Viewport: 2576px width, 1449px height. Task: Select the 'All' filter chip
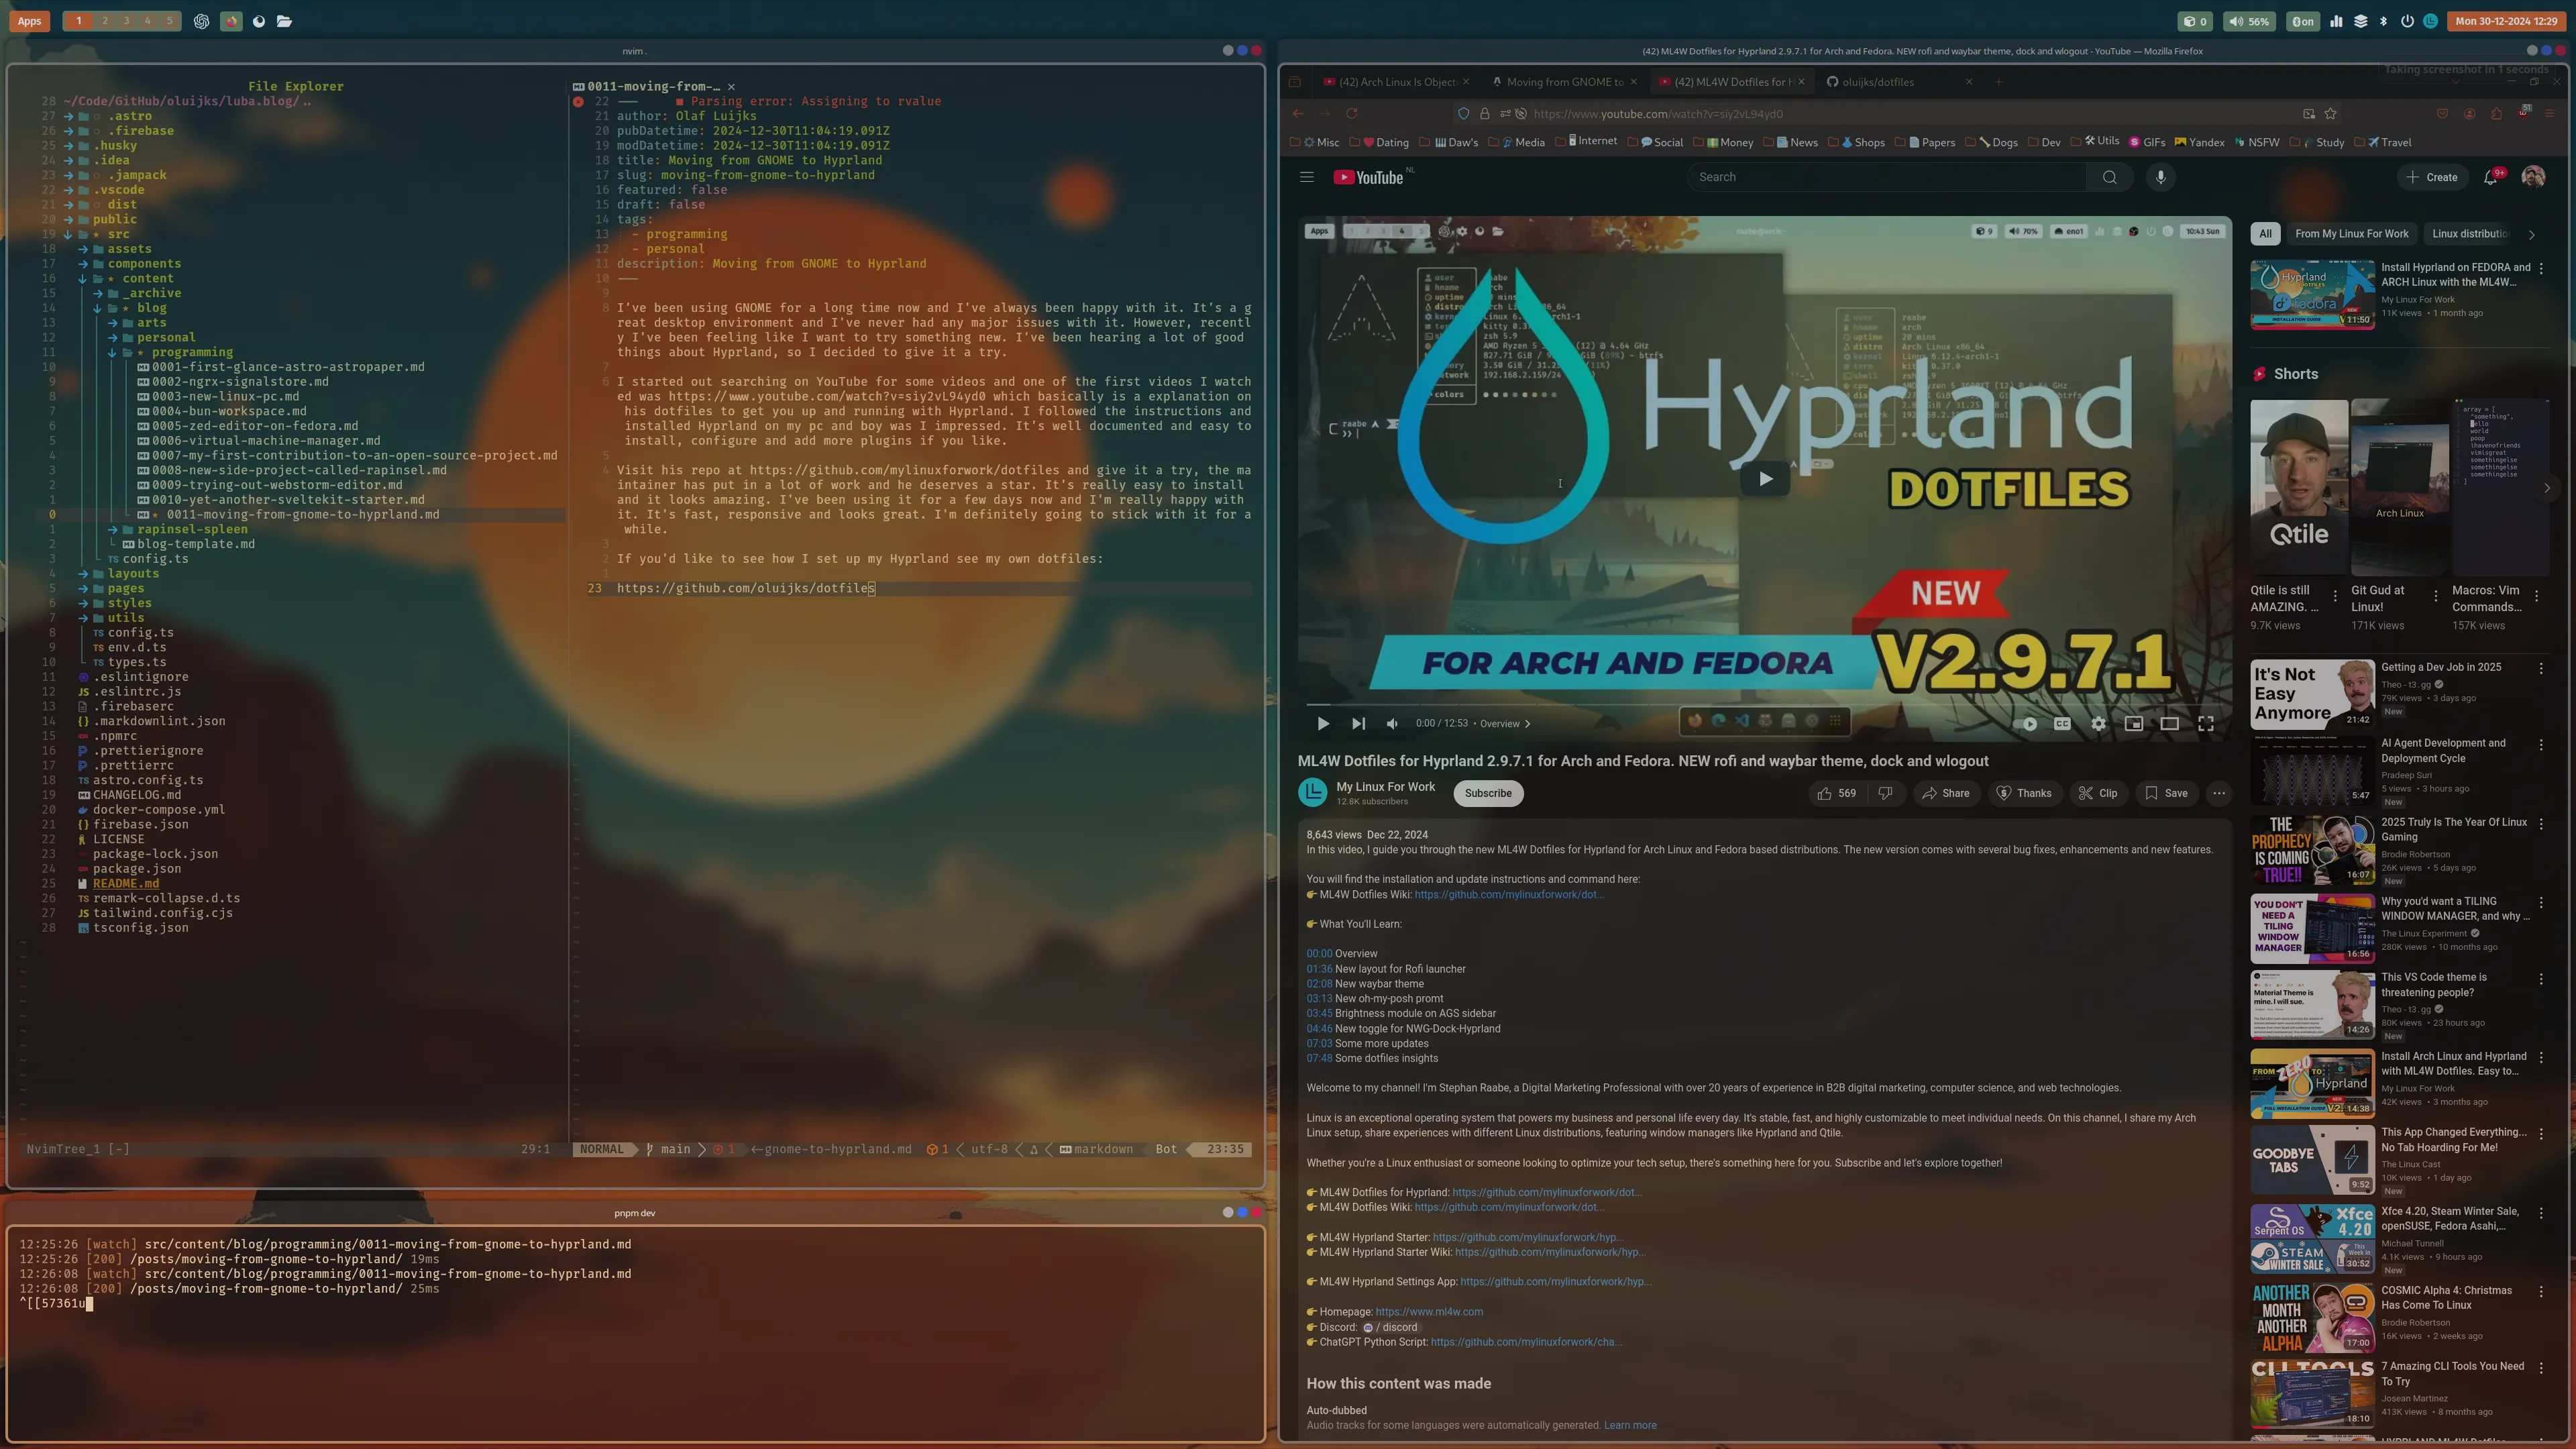2265,234
